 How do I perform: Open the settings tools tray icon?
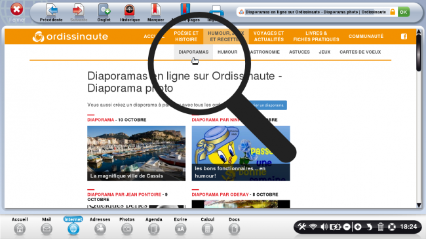point(301,227)
